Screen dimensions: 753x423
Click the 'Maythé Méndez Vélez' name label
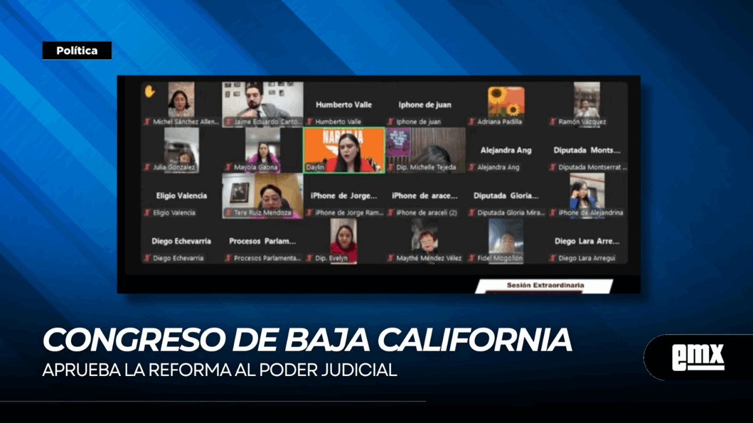[x=429, y=258]
